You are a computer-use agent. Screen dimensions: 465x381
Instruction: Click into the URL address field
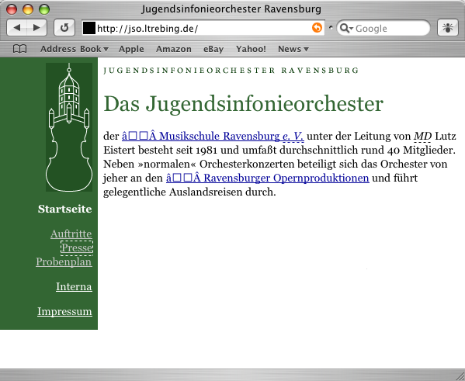pyautogui.click(x=203, y=29)
